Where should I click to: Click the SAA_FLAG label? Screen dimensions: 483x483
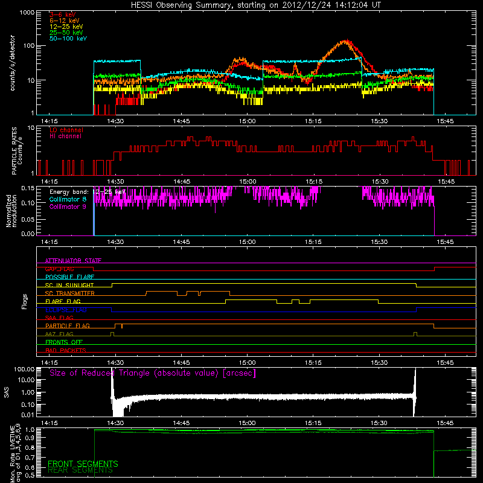tap(59, 318)
